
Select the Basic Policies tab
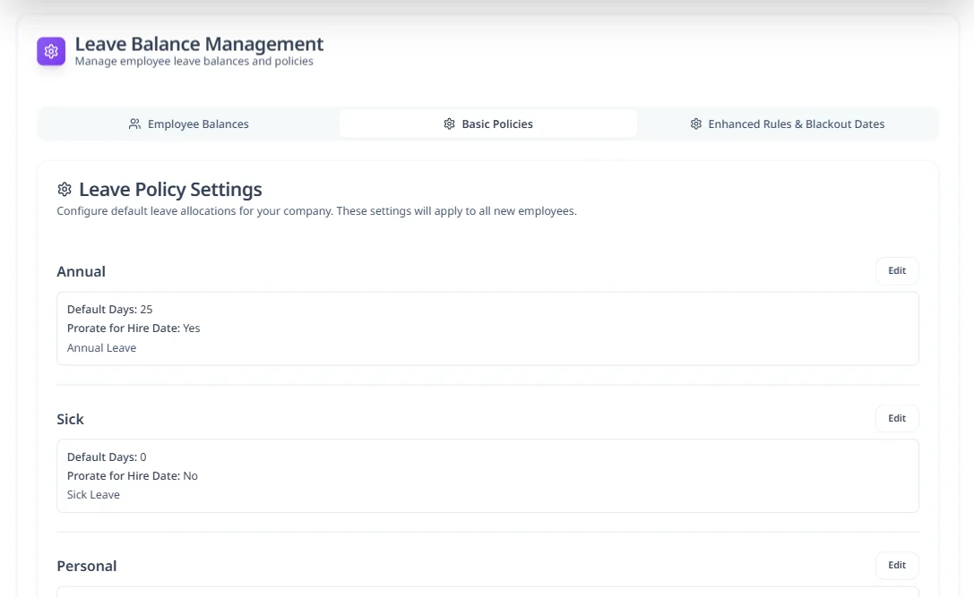coord(487,124)
